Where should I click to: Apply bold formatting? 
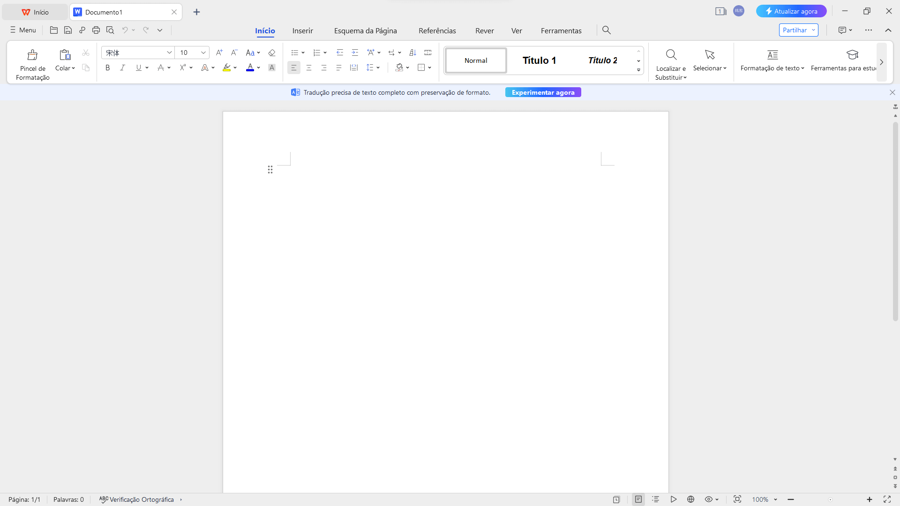coord(107,68)
